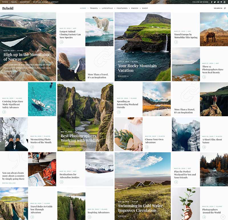The image size is (228, 220).
Task: Open the Facebook social icon in top bar
Action: click(212, 2)
